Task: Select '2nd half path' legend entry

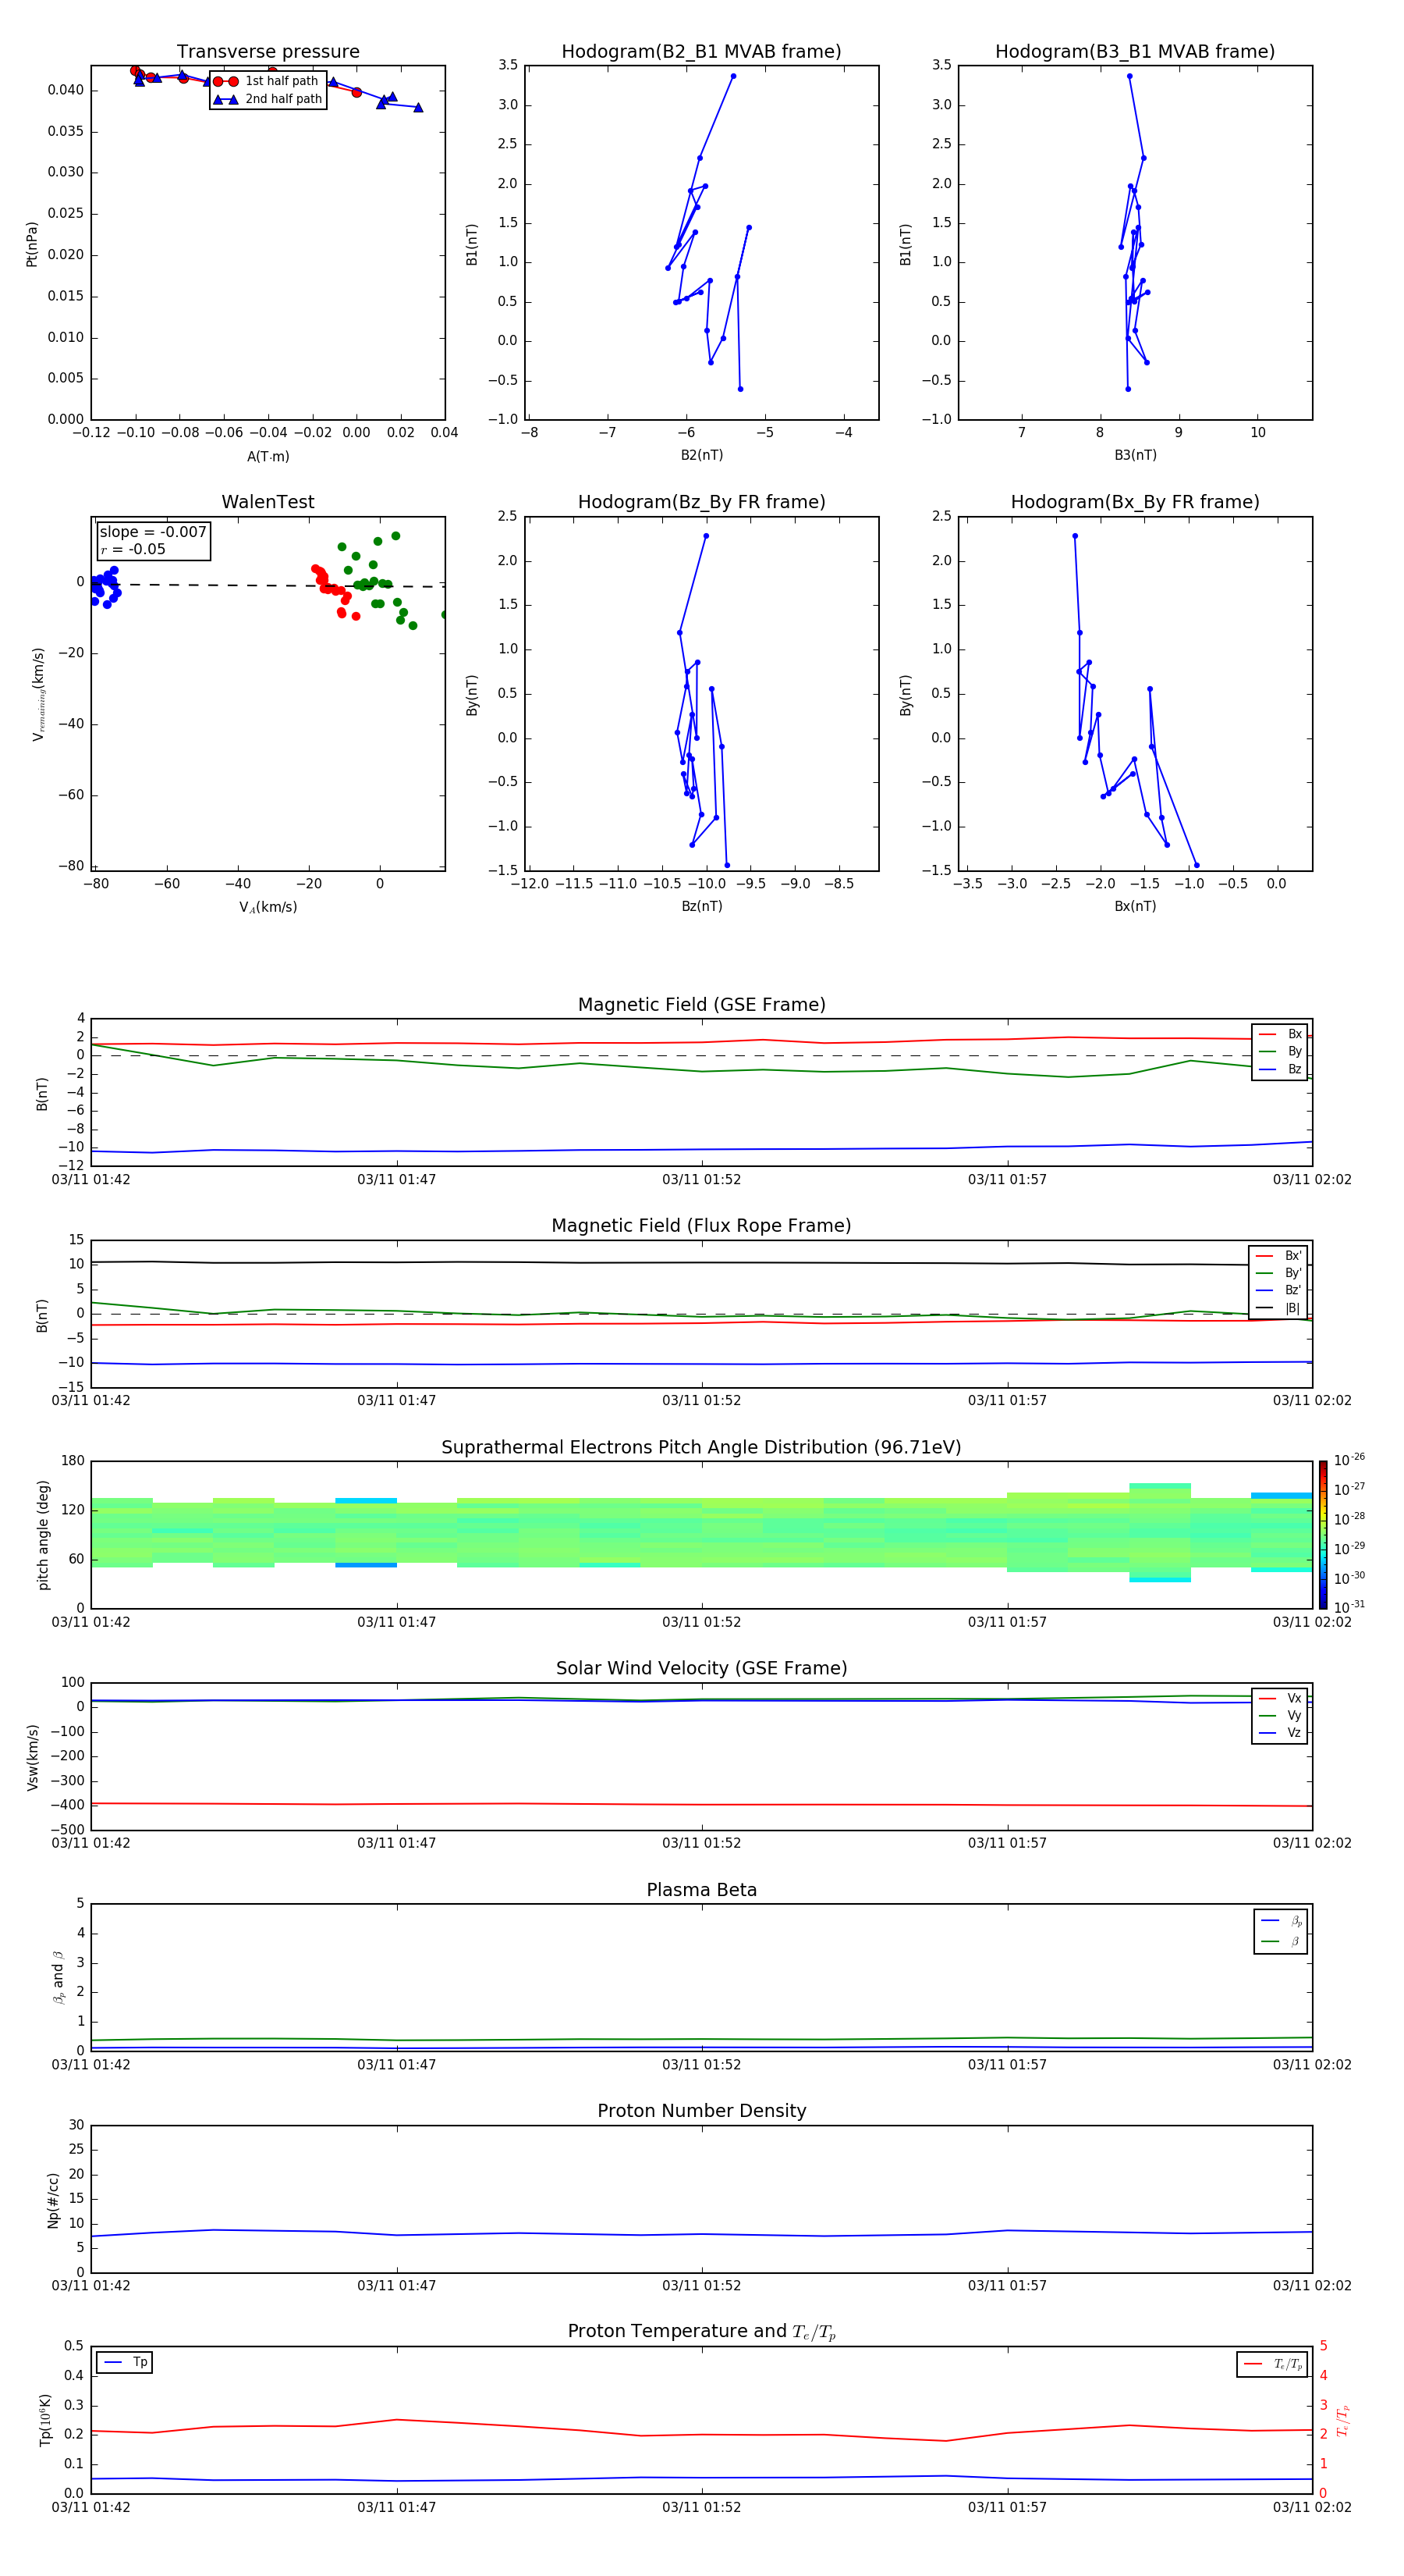Action: pos(268,99)
